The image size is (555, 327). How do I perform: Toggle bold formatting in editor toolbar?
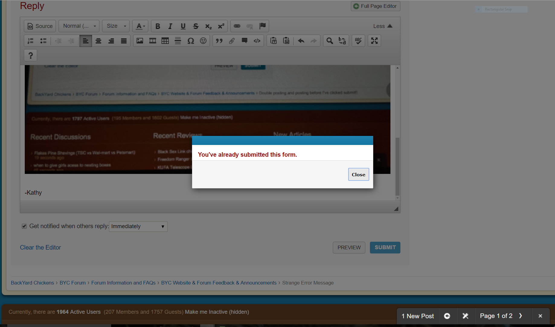click(x=158, y=26)
